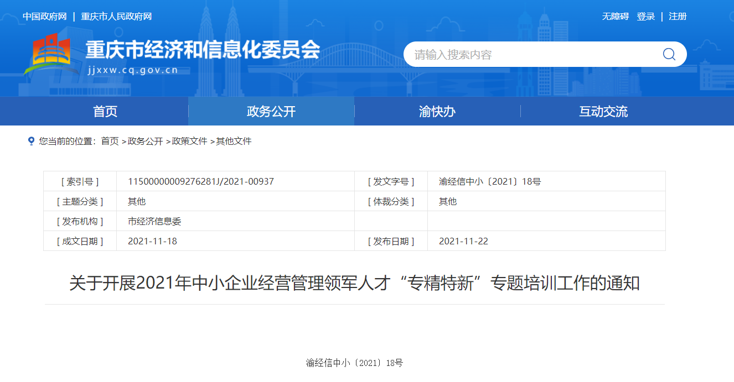Click the location pin icon

[x=31, y=141]
